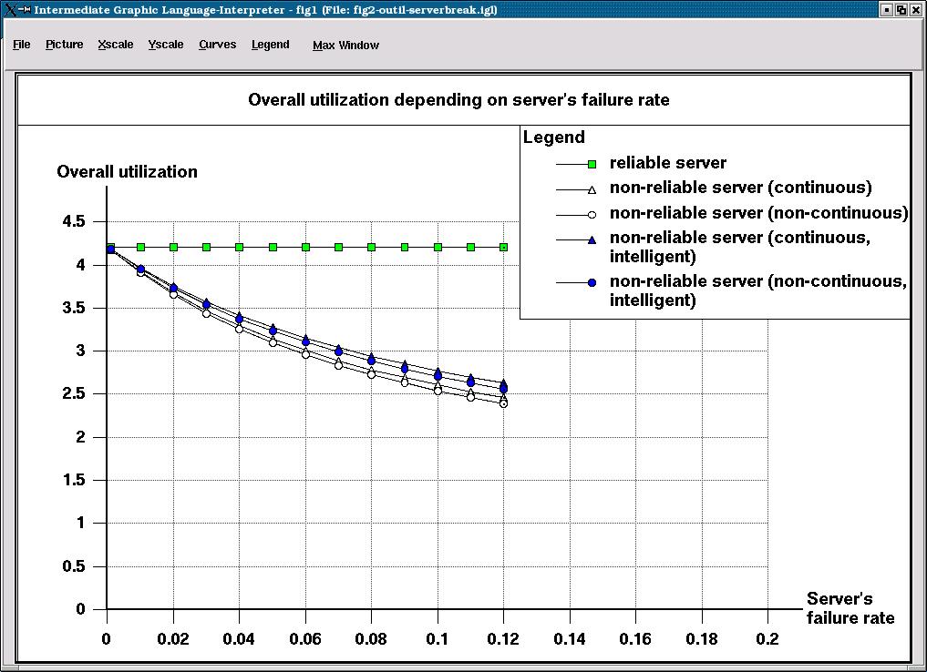Click the y-axis tick label 0.5
This screenshot has width=927, height=672.
click(x=74, y=566)
